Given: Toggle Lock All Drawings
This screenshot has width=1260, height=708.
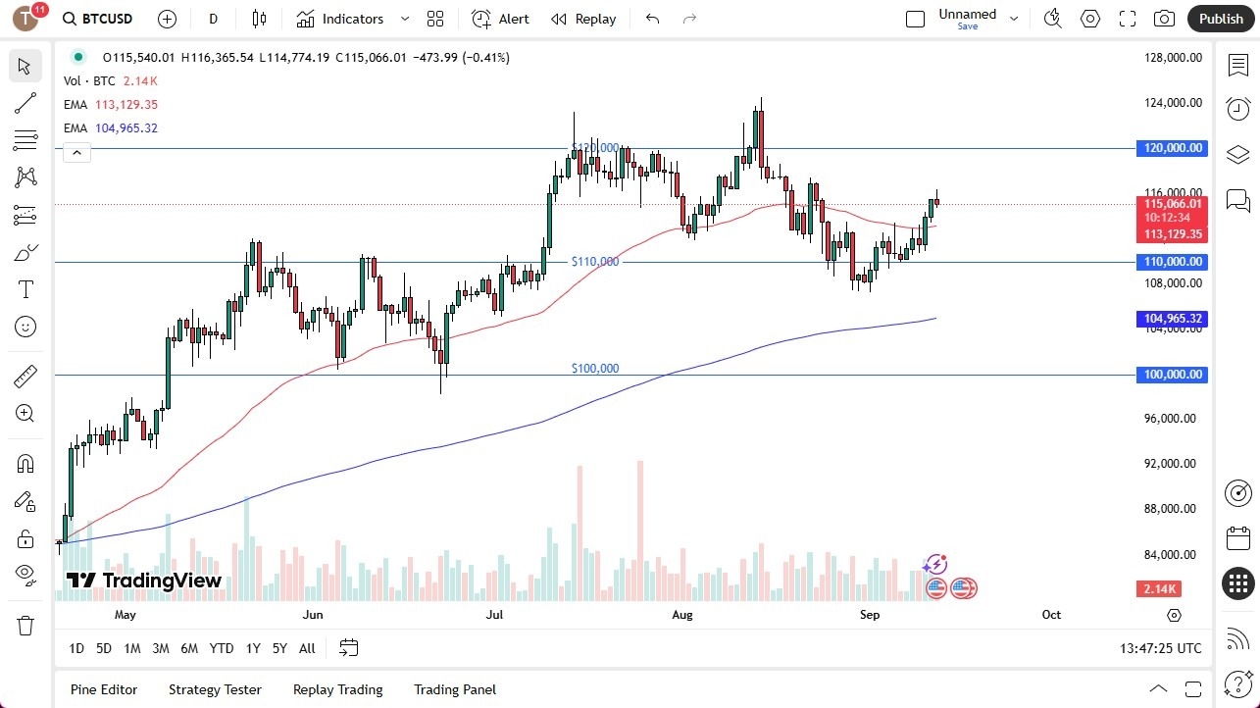Looking at the screenshot, I should pos(25,537).
